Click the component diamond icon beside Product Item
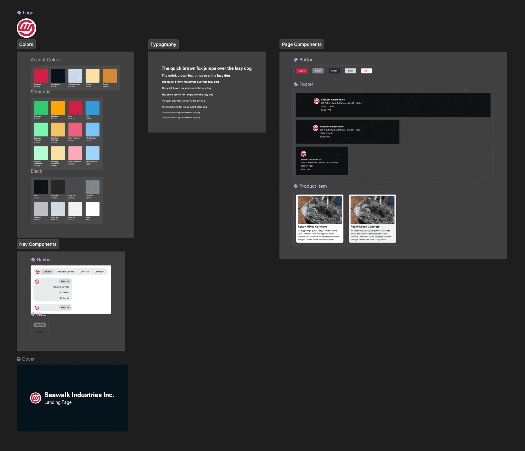 click(x=296, y=186)
